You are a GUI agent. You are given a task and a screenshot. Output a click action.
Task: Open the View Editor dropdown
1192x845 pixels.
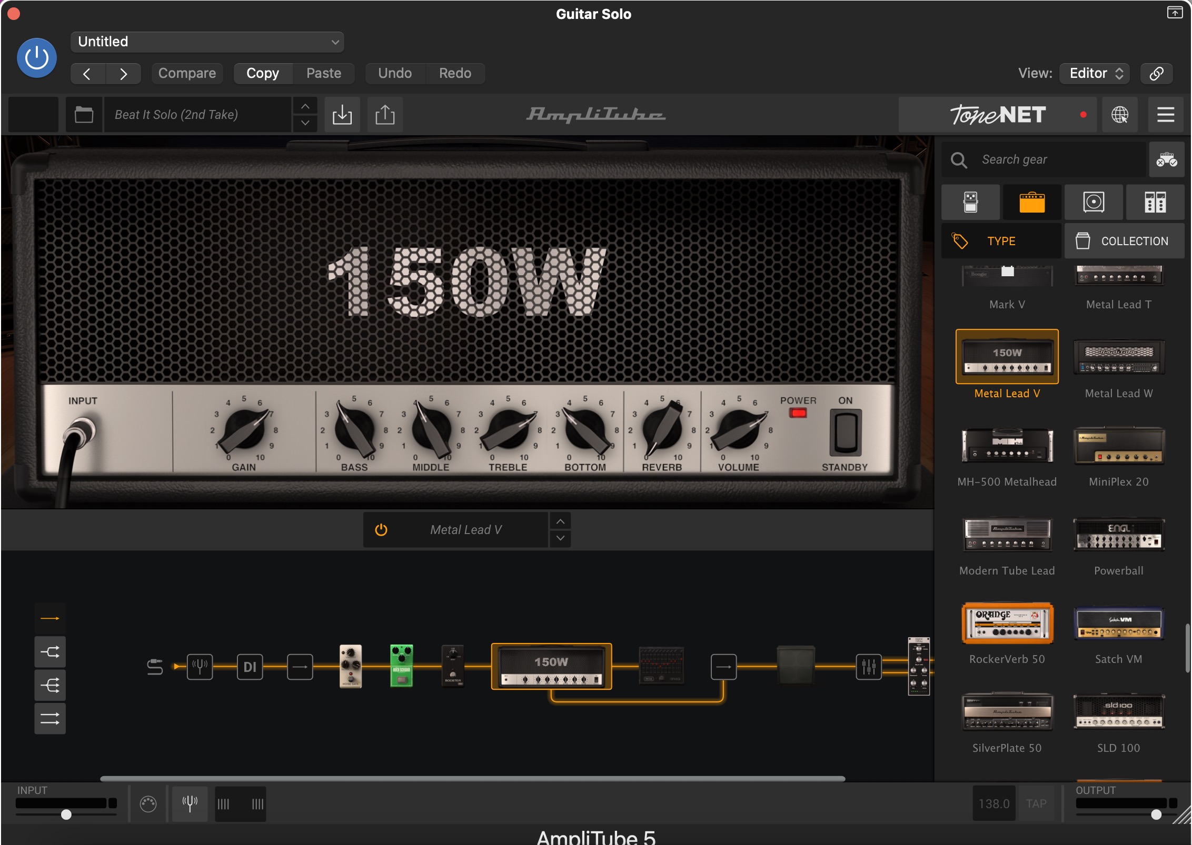1096,74
